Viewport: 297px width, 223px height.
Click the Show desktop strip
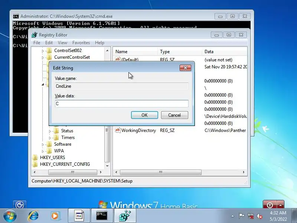point(294,216)
